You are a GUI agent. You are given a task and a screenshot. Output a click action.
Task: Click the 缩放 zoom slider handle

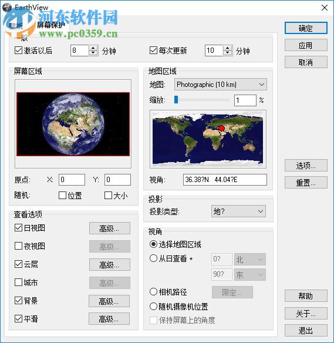pos(176,100)
